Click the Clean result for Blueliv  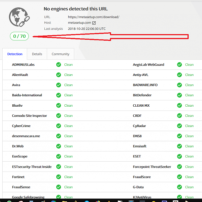(x=68, y=105)
